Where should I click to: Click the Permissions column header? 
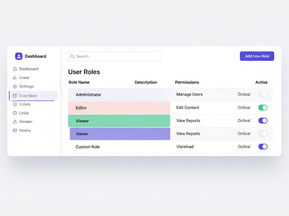[187, 82]
